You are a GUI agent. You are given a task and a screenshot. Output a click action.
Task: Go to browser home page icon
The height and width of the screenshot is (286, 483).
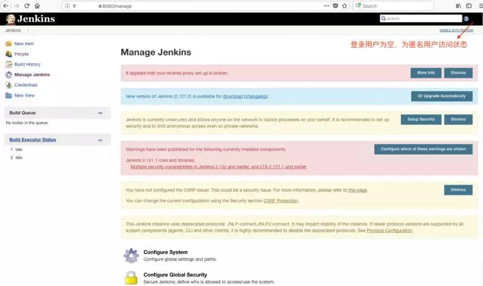(x=37, y=6)
